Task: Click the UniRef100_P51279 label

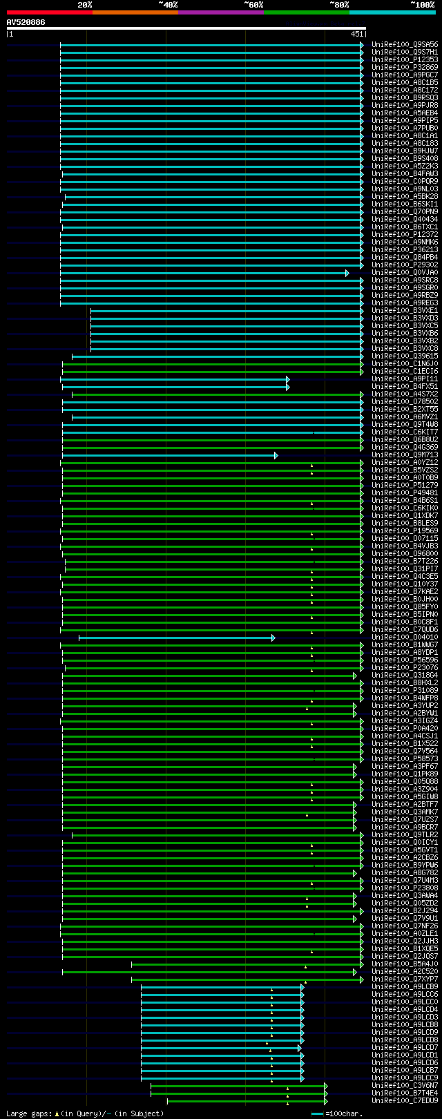Action: (405, 485)
